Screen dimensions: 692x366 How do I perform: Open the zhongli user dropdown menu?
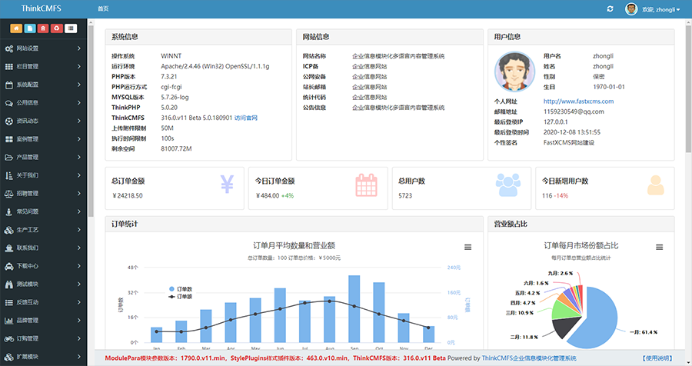[654, 9]
